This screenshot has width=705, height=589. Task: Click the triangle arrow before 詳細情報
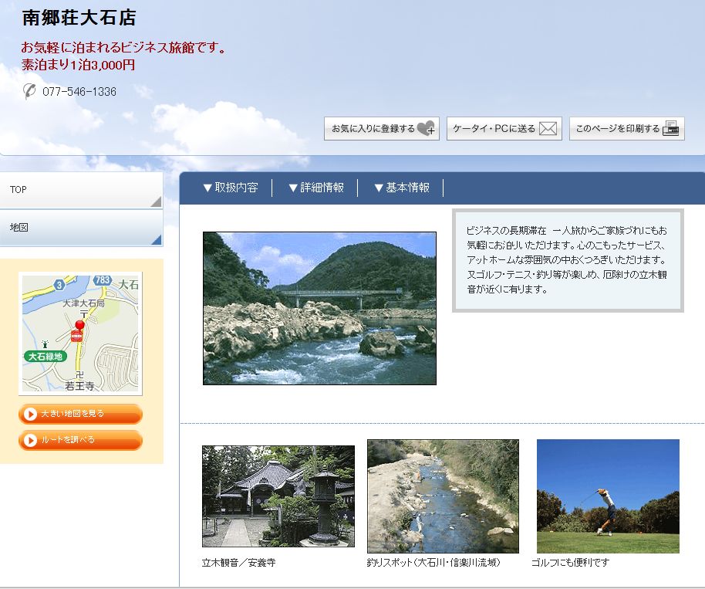(x=293, y=188)
